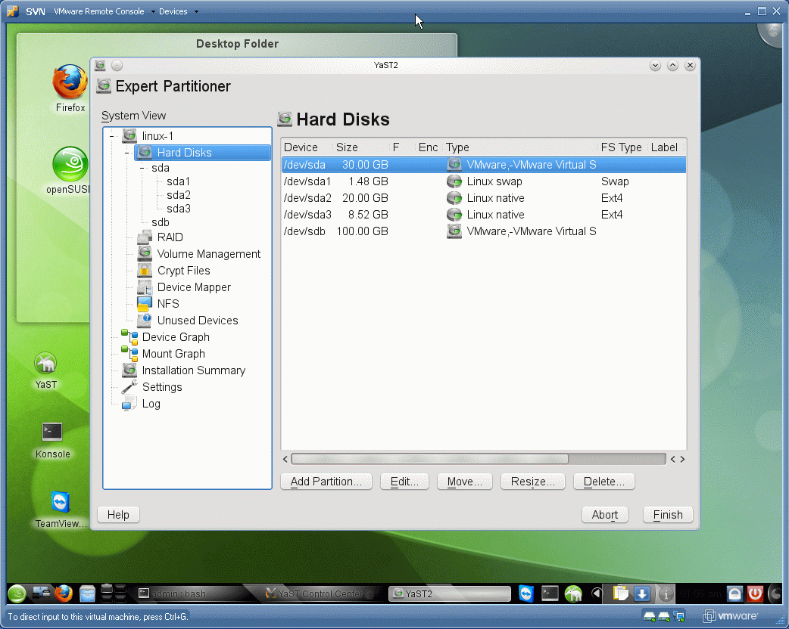
Task: Click the Settings wrench icon
Action: point(129,387)
